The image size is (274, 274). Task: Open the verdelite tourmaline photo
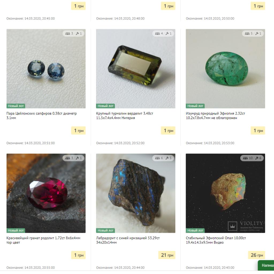pos(136,69)
